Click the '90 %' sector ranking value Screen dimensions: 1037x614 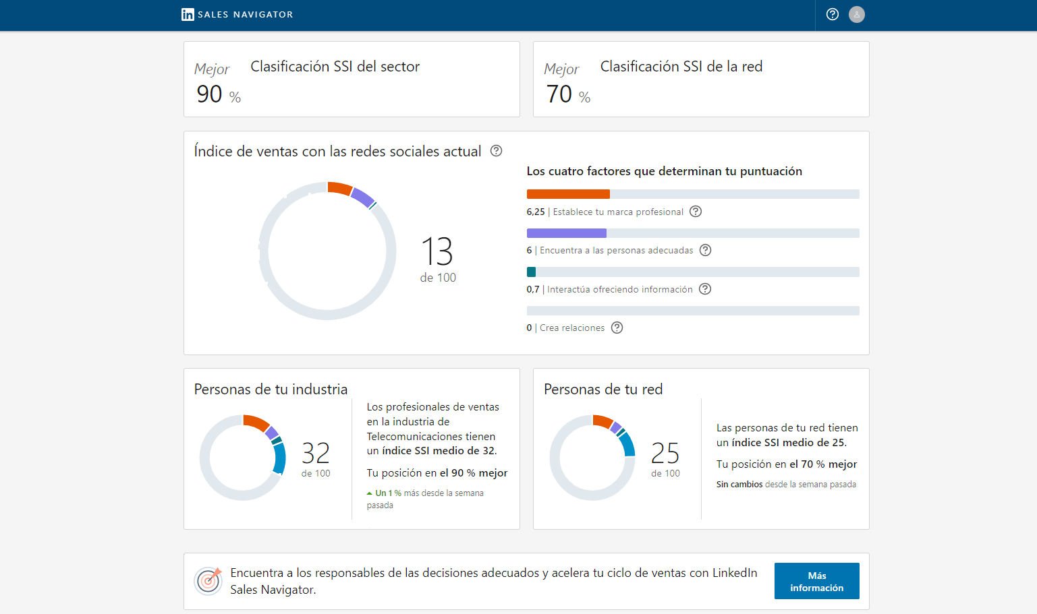tap(219, 94)
